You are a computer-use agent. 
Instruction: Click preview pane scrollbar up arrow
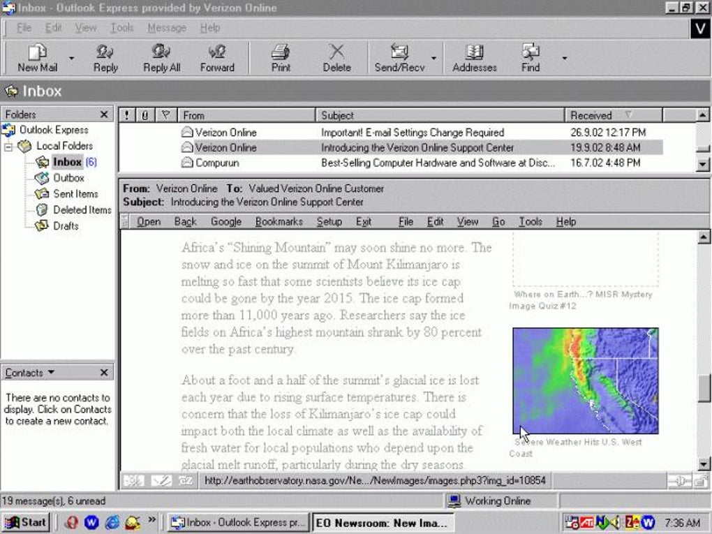click(x=704, y=237)
